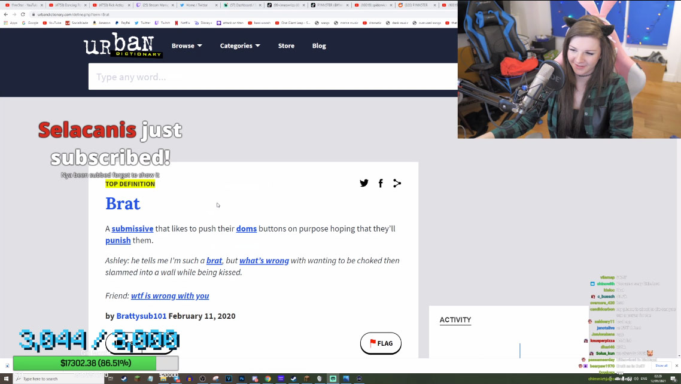This screenshot has width=681, height=384.
Task: Open the Twitch bookmark
Action: [x=162, y=23]
